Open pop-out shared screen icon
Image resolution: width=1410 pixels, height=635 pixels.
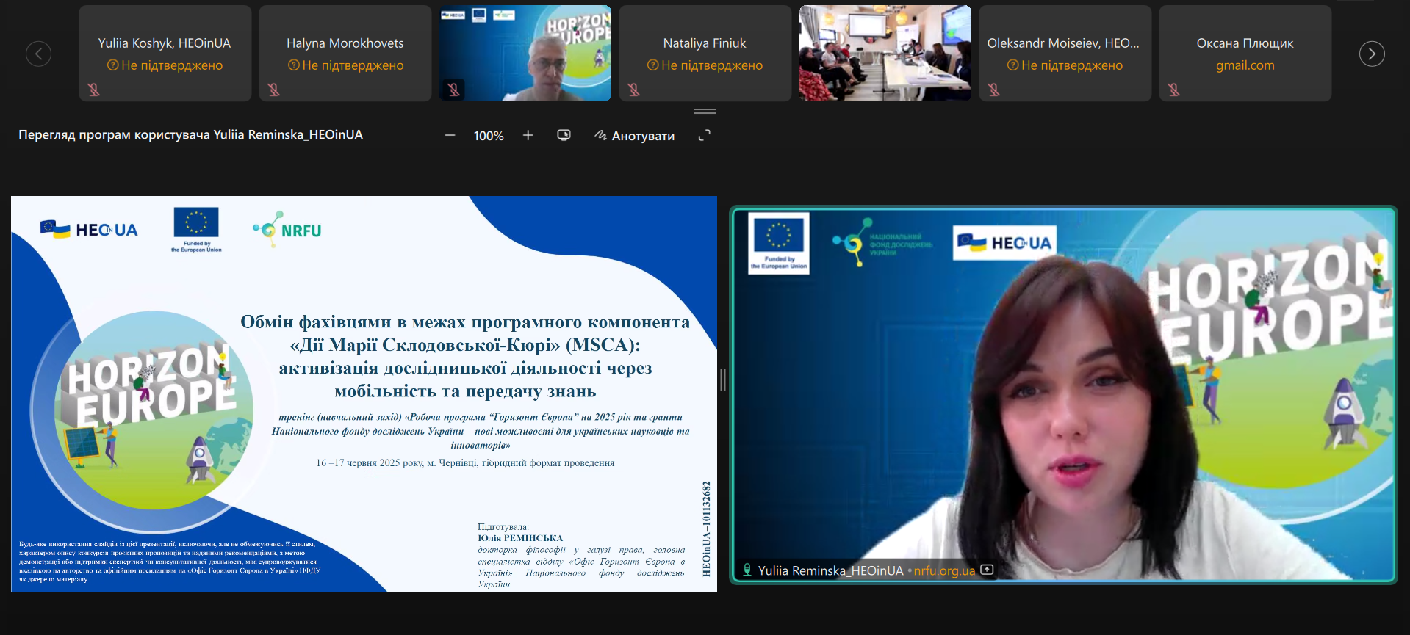pyautogui.click(x=564, y=135)
